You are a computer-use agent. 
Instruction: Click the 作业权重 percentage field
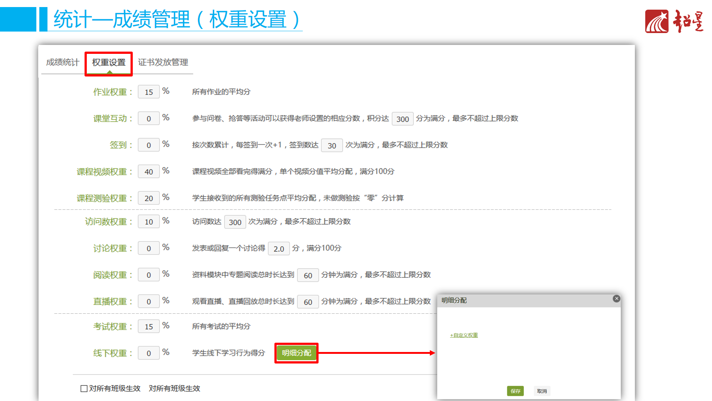148,92
